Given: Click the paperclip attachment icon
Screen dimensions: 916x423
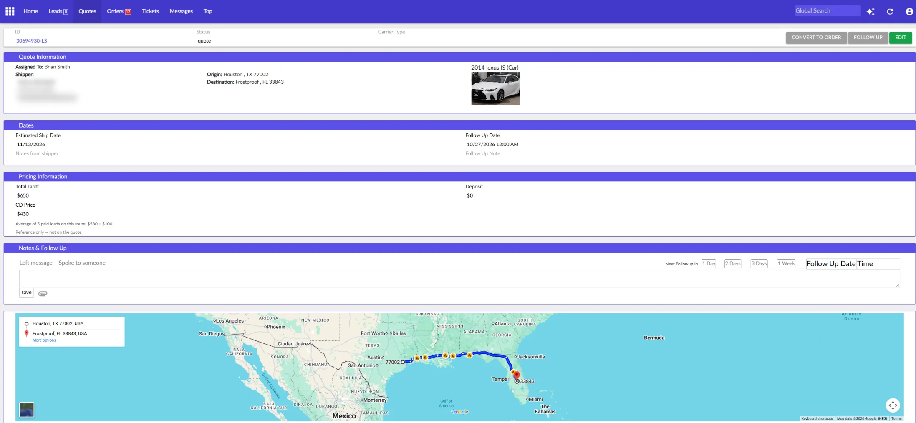Looking at the screenshot, I should (43, 293).
